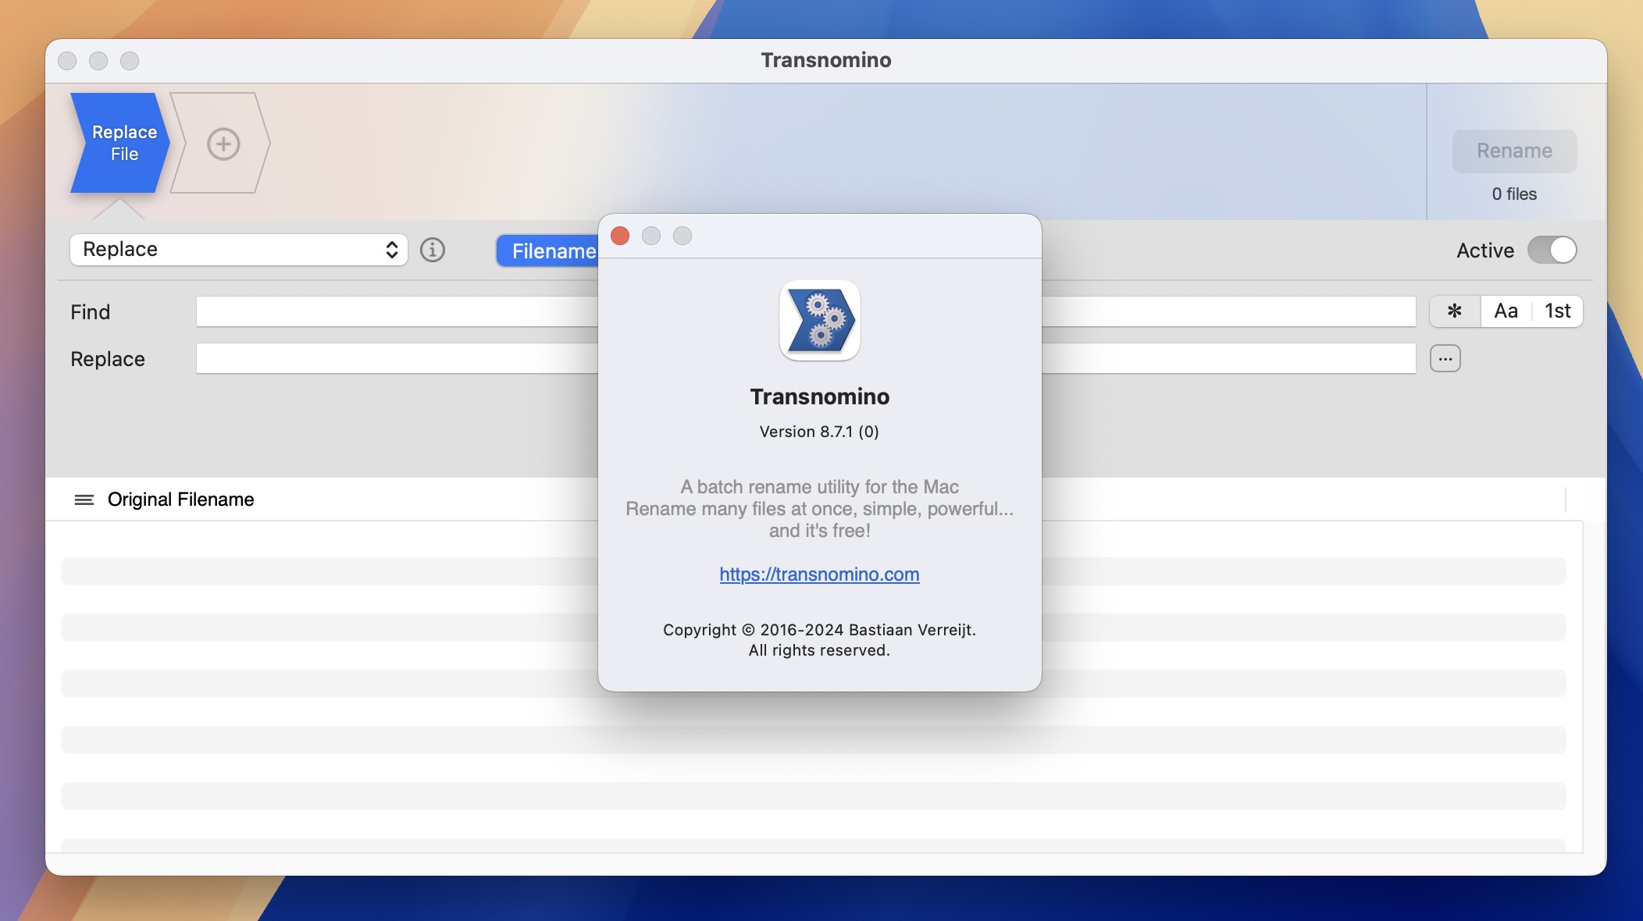Select the Replace File action step
Image resolution: width=1643 pixels, height=921 pixels.
(120, 143)
